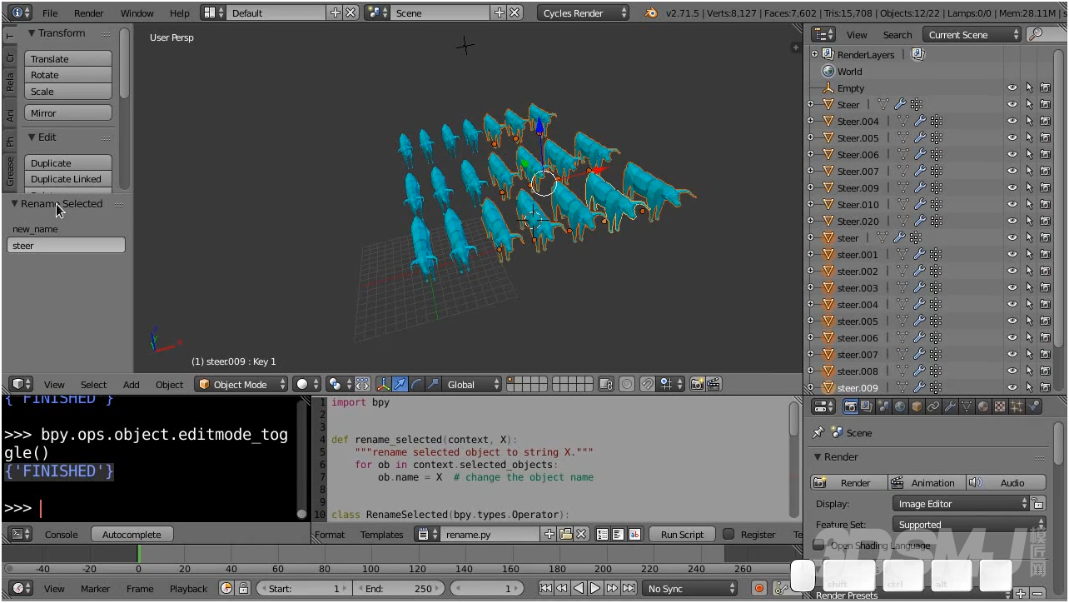Enable the Register checkbox
The width and height of the screenshot is (1069, 603).
pyautogui.click(x=728, y=534)
